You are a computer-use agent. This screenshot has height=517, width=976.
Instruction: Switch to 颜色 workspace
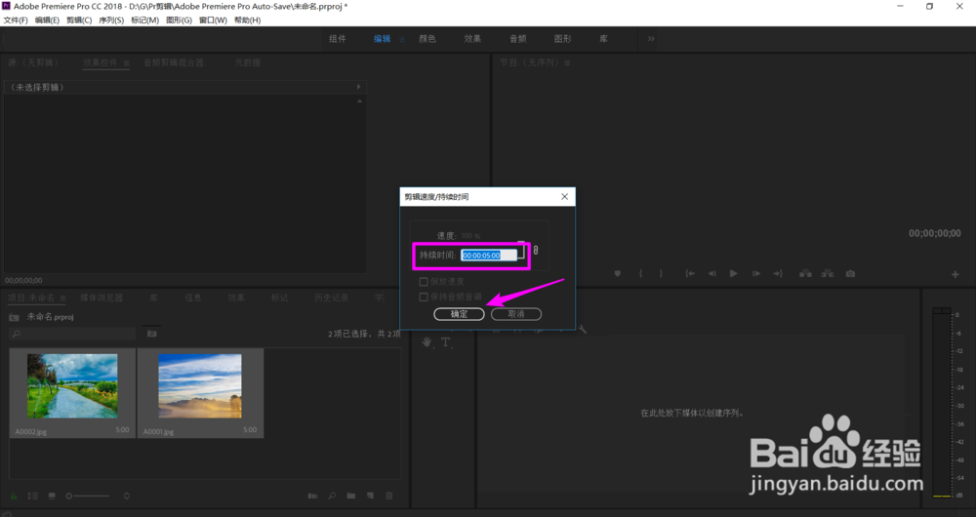pos(427,39)
